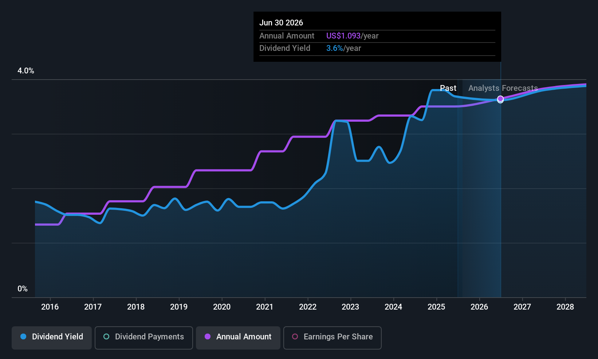The height and width of the screenshot is (359, 598).
Task: Click the 2016 x-axis year label
Action: 50,307
